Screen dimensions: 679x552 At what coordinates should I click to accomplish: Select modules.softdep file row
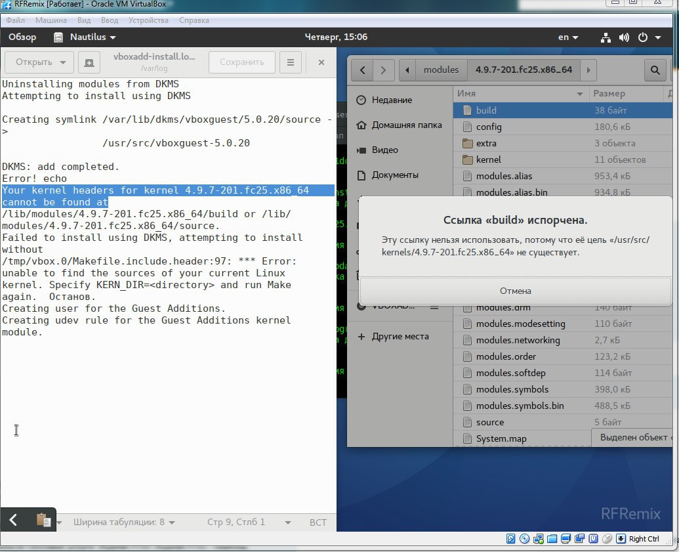pyautogui.click(x=562, y=373)
